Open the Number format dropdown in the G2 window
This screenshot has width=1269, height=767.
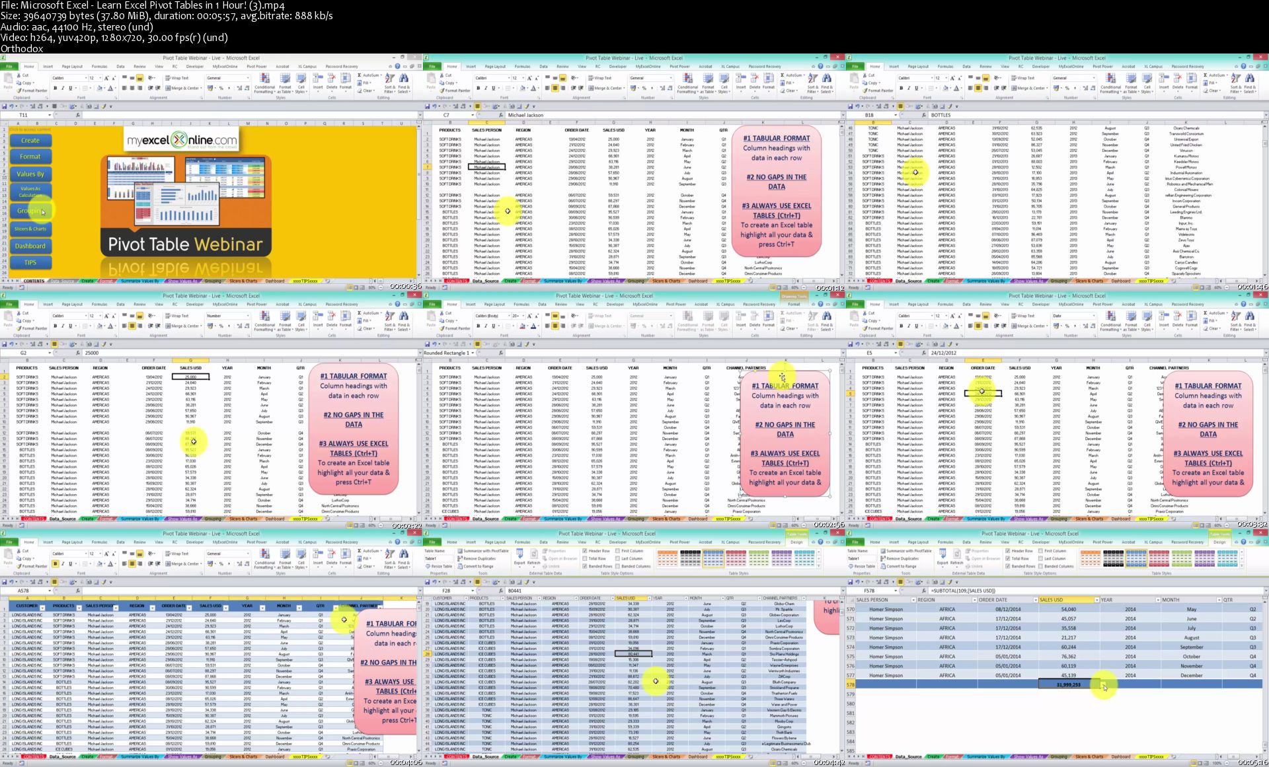coord(248,316)
